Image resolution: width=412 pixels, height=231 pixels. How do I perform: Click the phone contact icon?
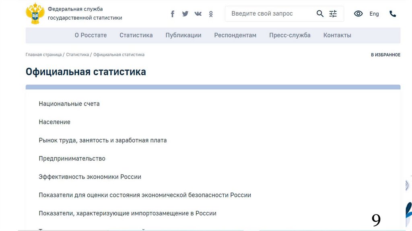(x=393, y=14)
